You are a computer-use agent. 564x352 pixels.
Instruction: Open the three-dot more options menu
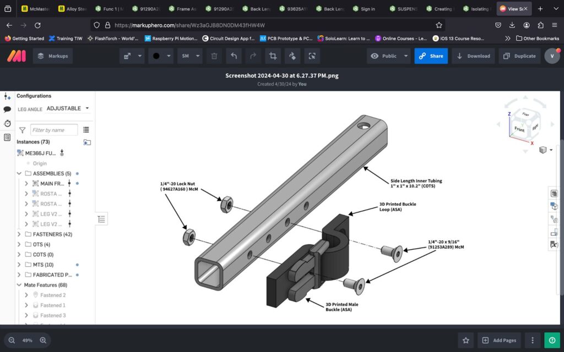532,340
